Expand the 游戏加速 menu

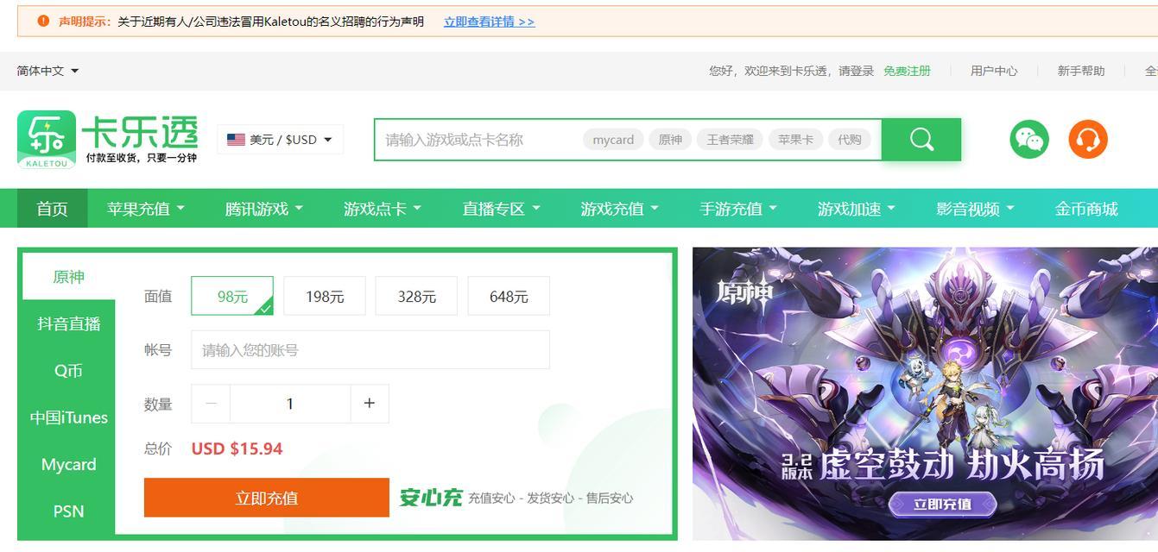[857, 209]
